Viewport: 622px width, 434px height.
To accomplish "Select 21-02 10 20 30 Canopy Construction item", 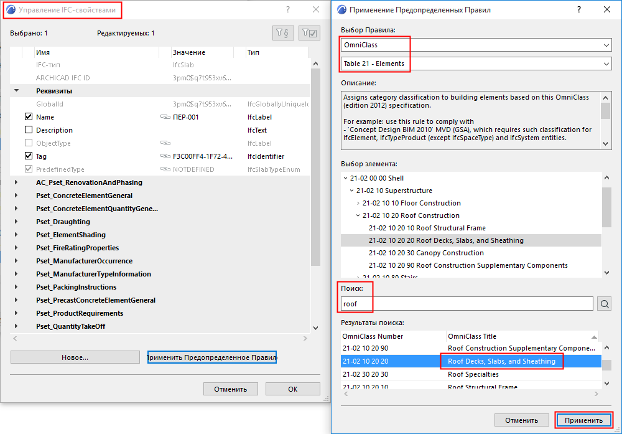I will point(427,253).
